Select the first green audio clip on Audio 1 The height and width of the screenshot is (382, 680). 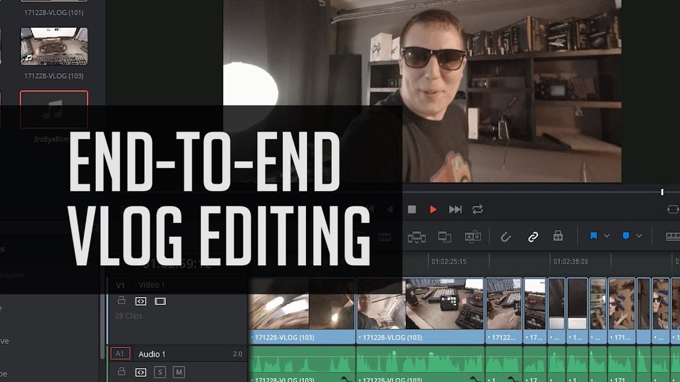coord(302,364)
